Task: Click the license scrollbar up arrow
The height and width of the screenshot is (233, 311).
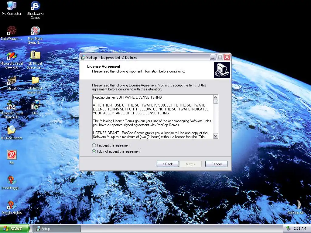Action: click(x=215, y=97)
